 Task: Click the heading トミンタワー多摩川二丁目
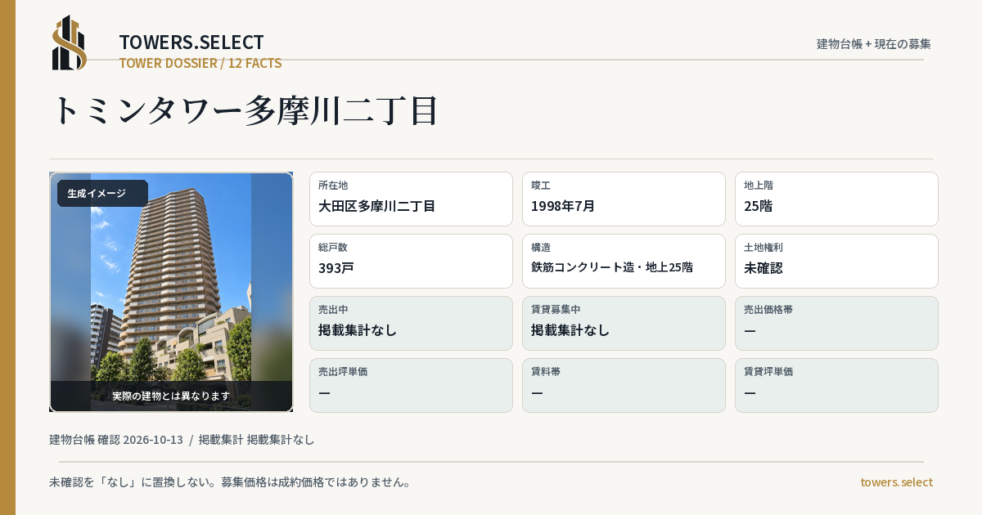coord(245,110)
